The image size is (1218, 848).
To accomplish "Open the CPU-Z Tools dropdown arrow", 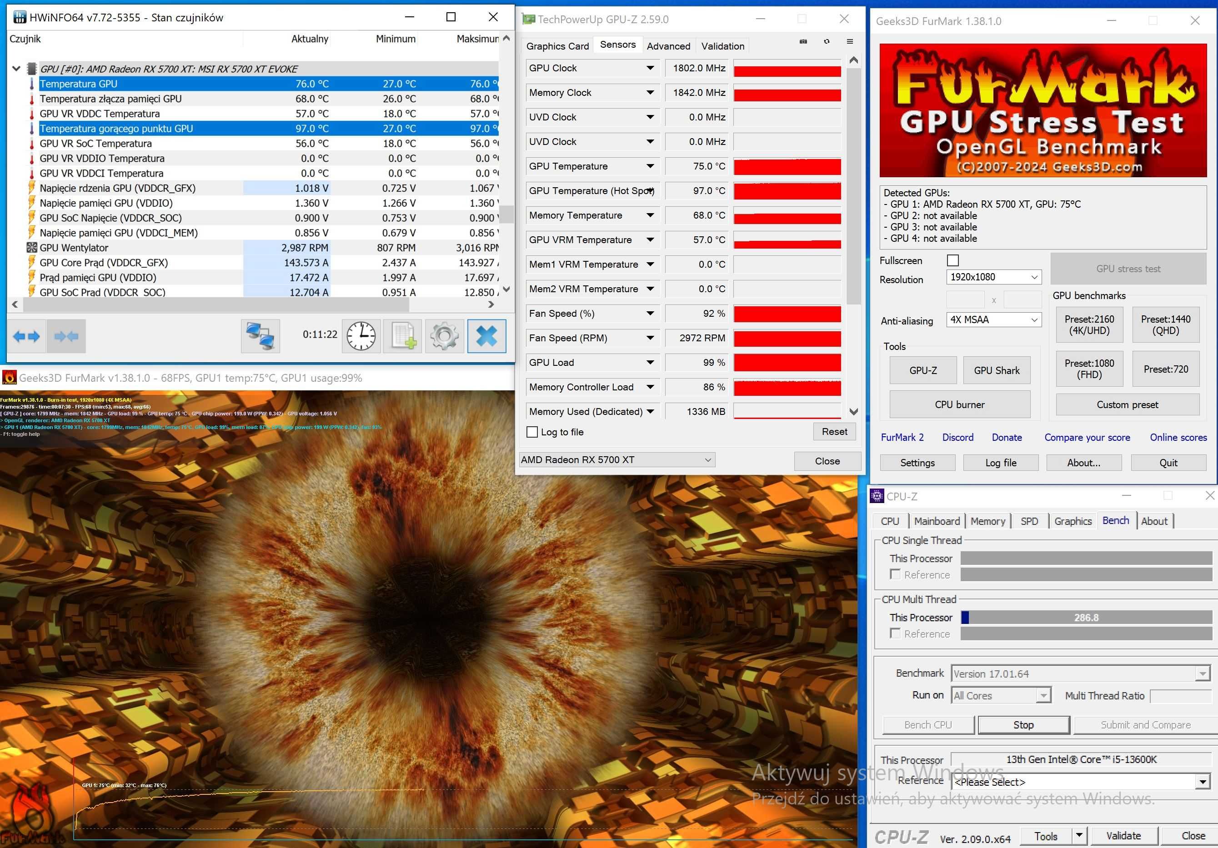I will (1079, 836).
